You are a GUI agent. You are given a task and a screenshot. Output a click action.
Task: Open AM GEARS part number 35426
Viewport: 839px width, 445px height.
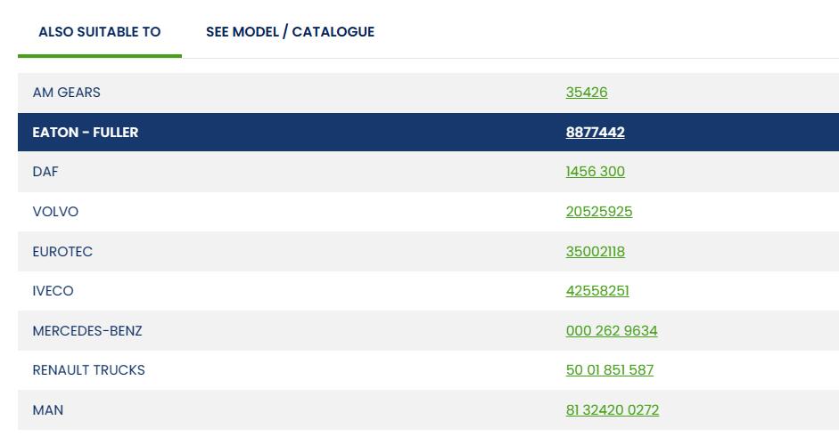tap(587, 93)
